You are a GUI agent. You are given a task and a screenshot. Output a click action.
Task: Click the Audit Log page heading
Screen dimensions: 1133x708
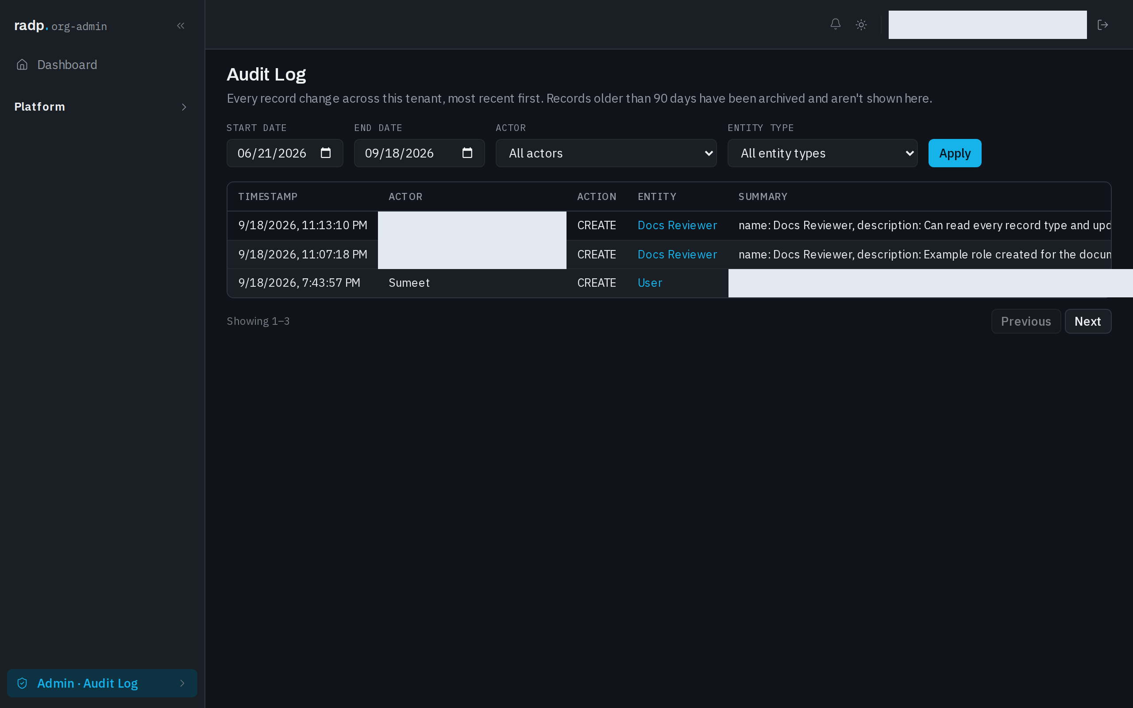(266, 74)
